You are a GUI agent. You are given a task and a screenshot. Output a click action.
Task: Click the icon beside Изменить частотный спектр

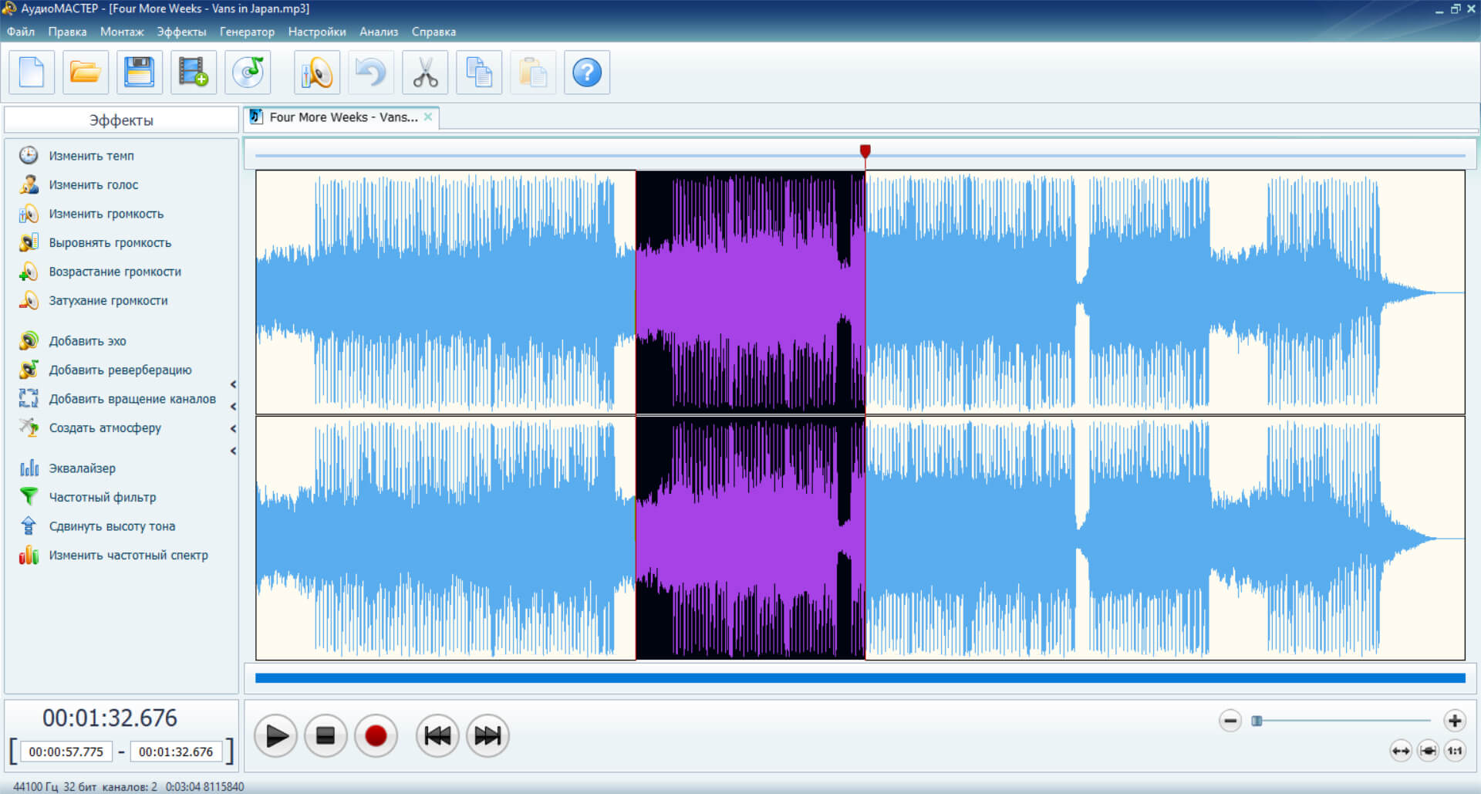click(29, 555)
